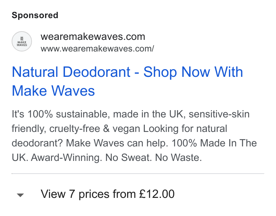
Task: Select the Make Waves line of headline
Action: point(53,91)
